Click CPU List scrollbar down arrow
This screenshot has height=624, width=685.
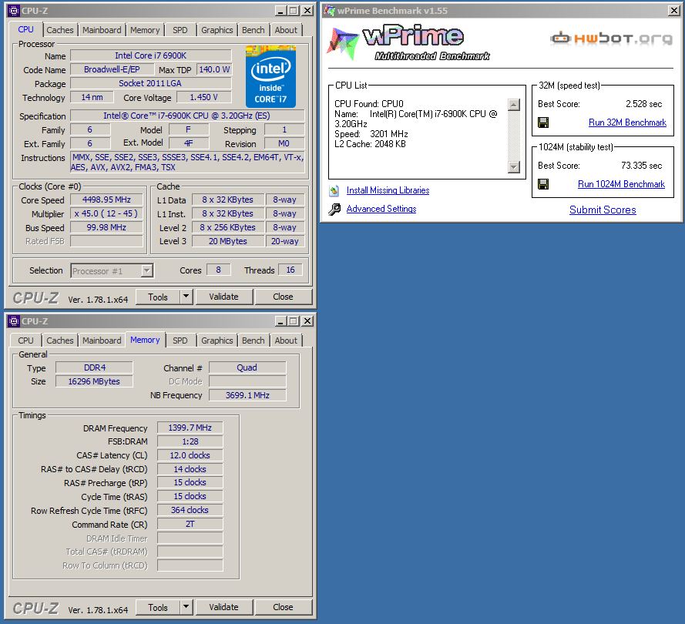[514, 167]
